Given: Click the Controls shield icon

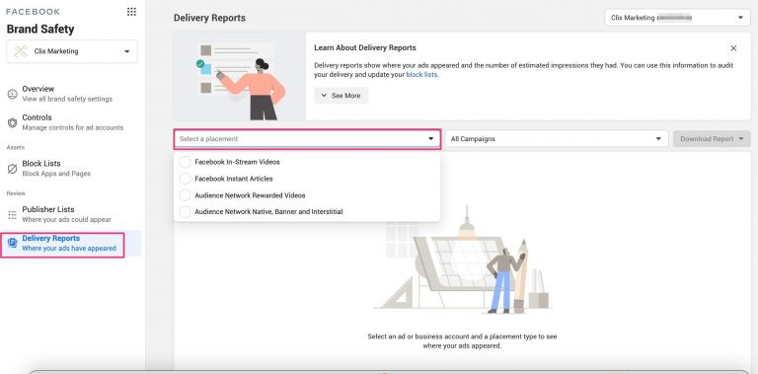Looking at the screenshot, I should [13, 122].
